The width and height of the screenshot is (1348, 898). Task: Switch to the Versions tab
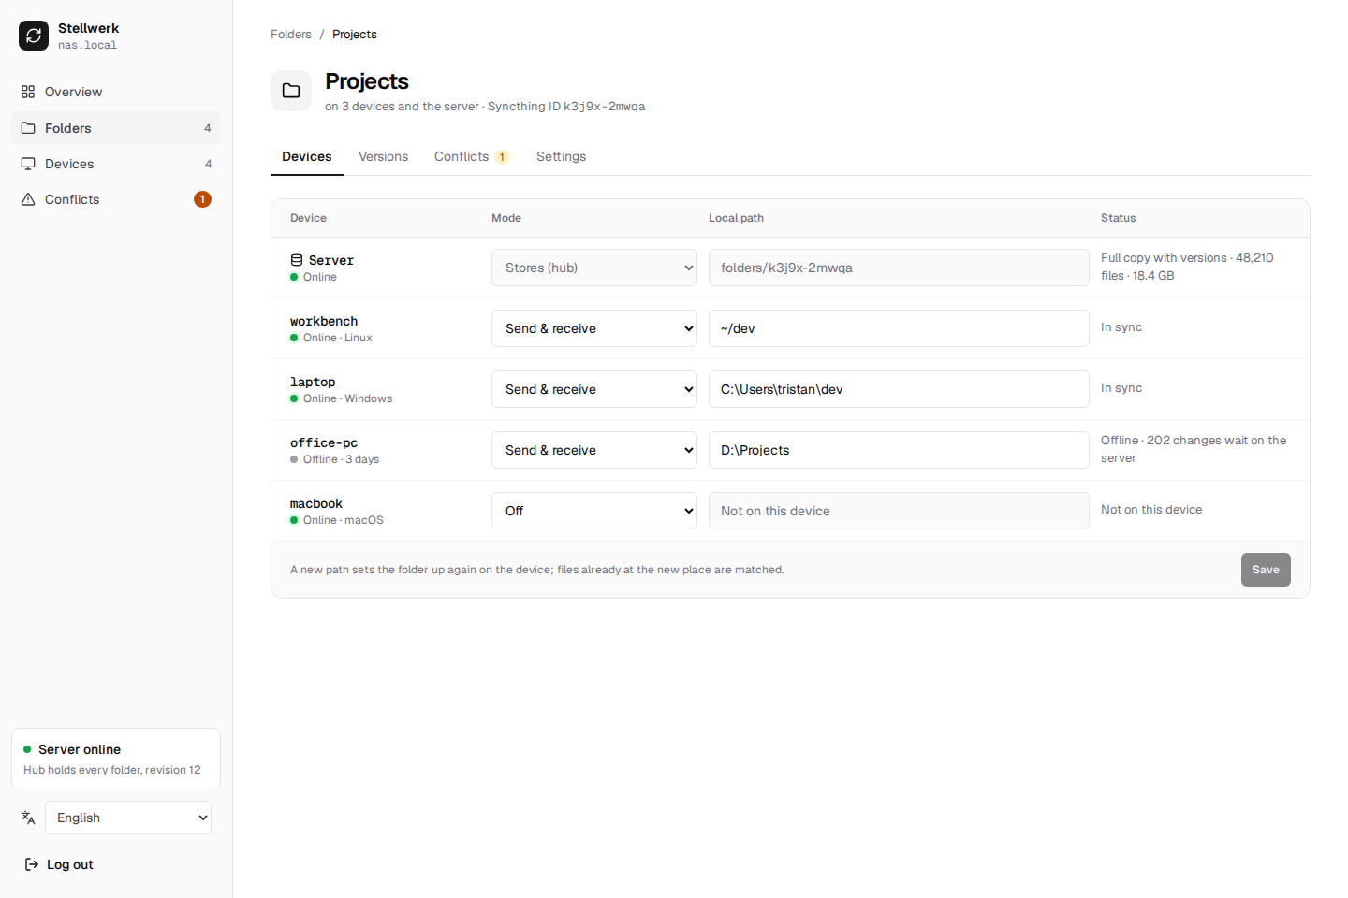tap(384, 156)
